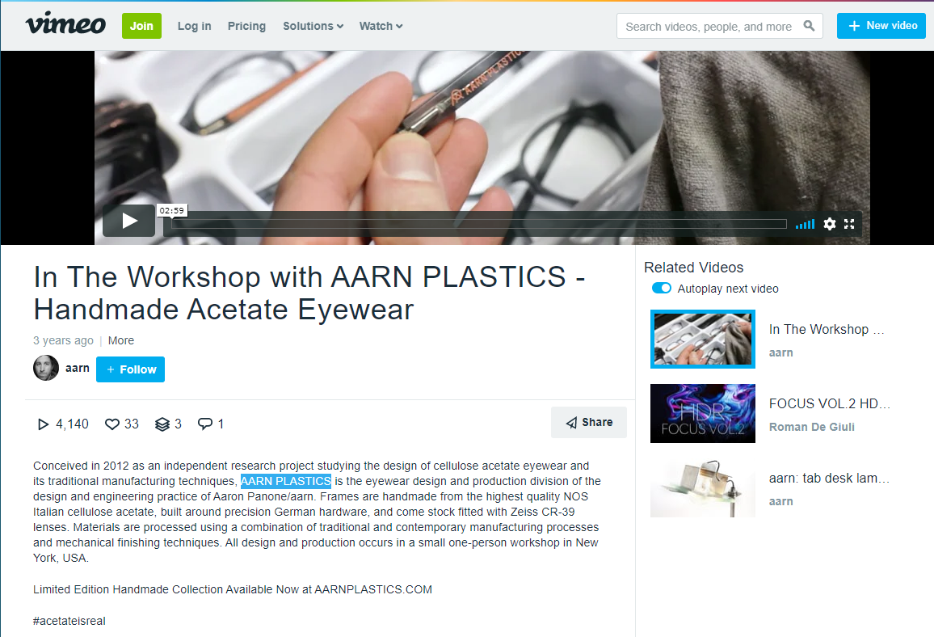Seek within the video progress bar

pyautogui.click(x=479, y=224)
